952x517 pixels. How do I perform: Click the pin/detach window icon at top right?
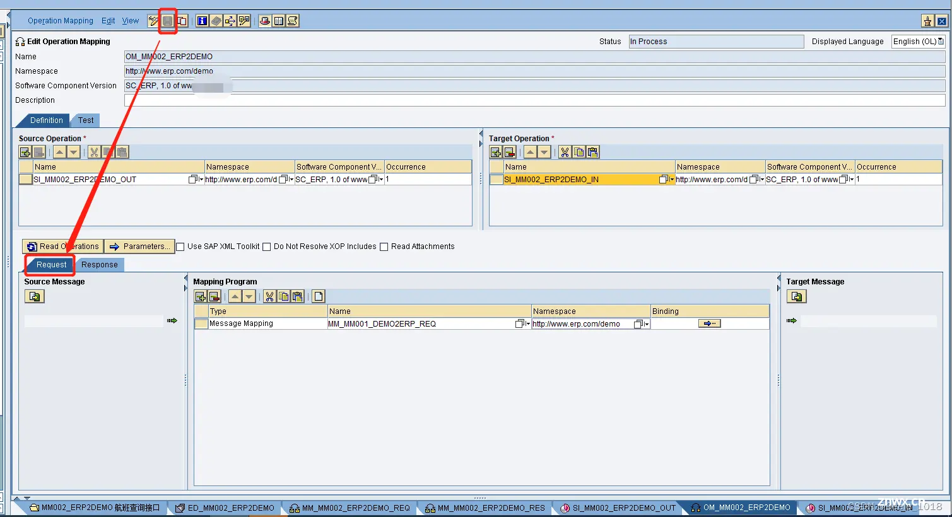point(927,21)
